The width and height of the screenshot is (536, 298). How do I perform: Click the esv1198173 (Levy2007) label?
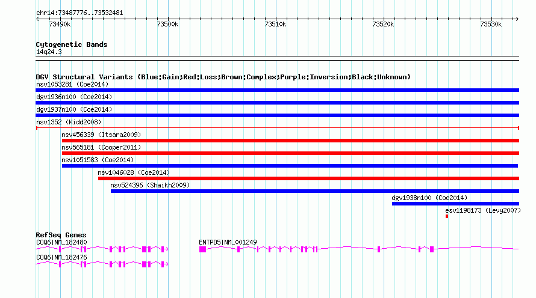(x=483, y=210)
